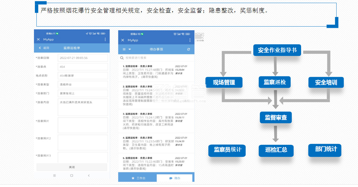
Task: Switch to the 工作台 tab
Action: coord(137,177)
